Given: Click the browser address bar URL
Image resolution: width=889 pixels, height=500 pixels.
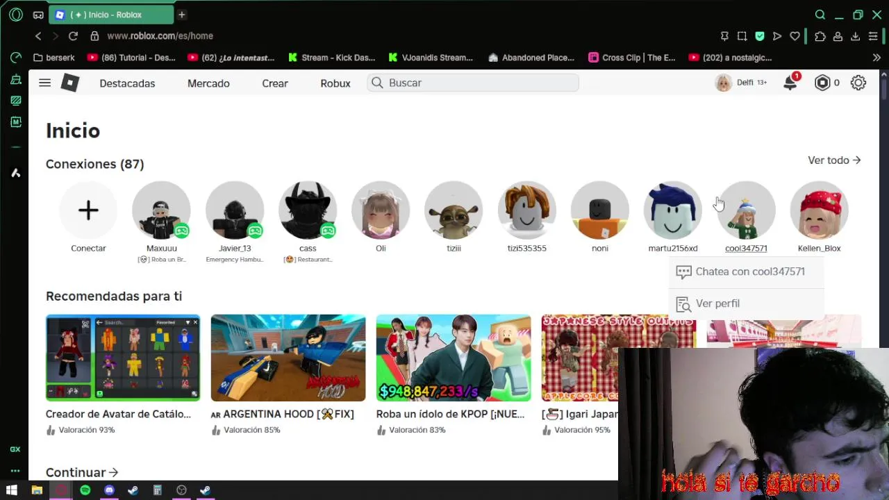Looking at the screenshot, I should [x=160, y=36].
